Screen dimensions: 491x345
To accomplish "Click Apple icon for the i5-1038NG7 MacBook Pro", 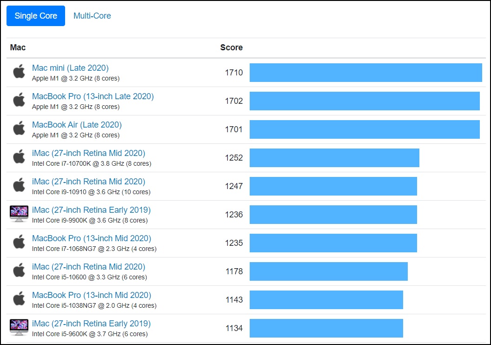I will coord(19,299).
